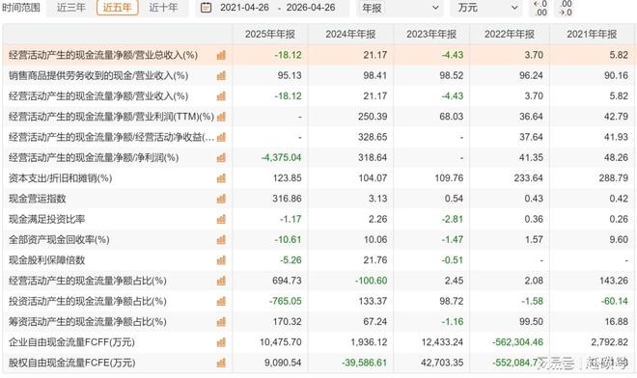
Task: Click the calendar icon beside date range
Action: click(206, 8)
